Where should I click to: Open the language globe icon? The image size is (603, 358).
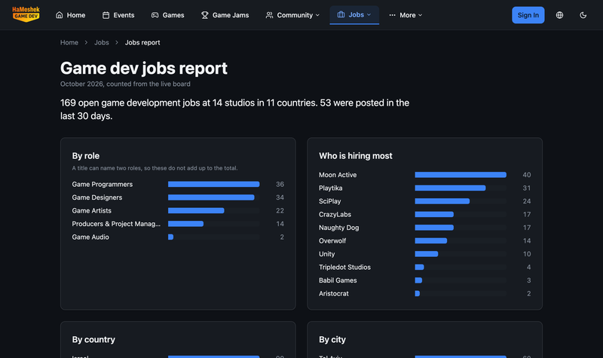point(559,15)
